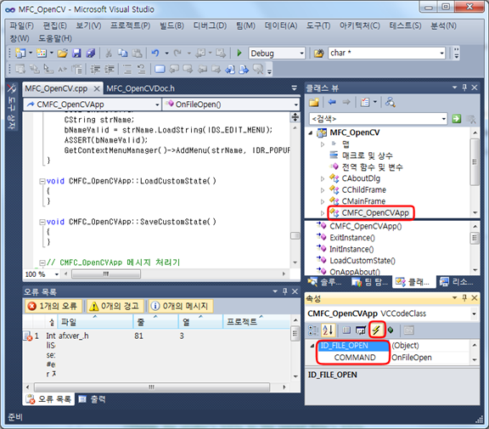Click the Save icon in toolbar

click(76, 53)
